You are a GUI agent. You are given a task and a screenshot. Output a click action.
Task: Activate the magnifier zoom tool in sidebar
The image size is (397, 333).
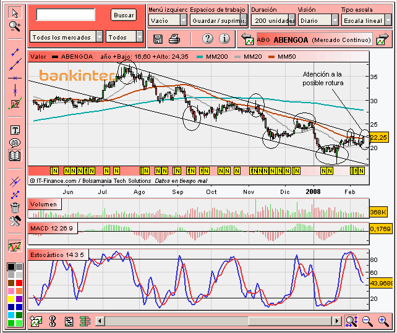pos(15,26)
